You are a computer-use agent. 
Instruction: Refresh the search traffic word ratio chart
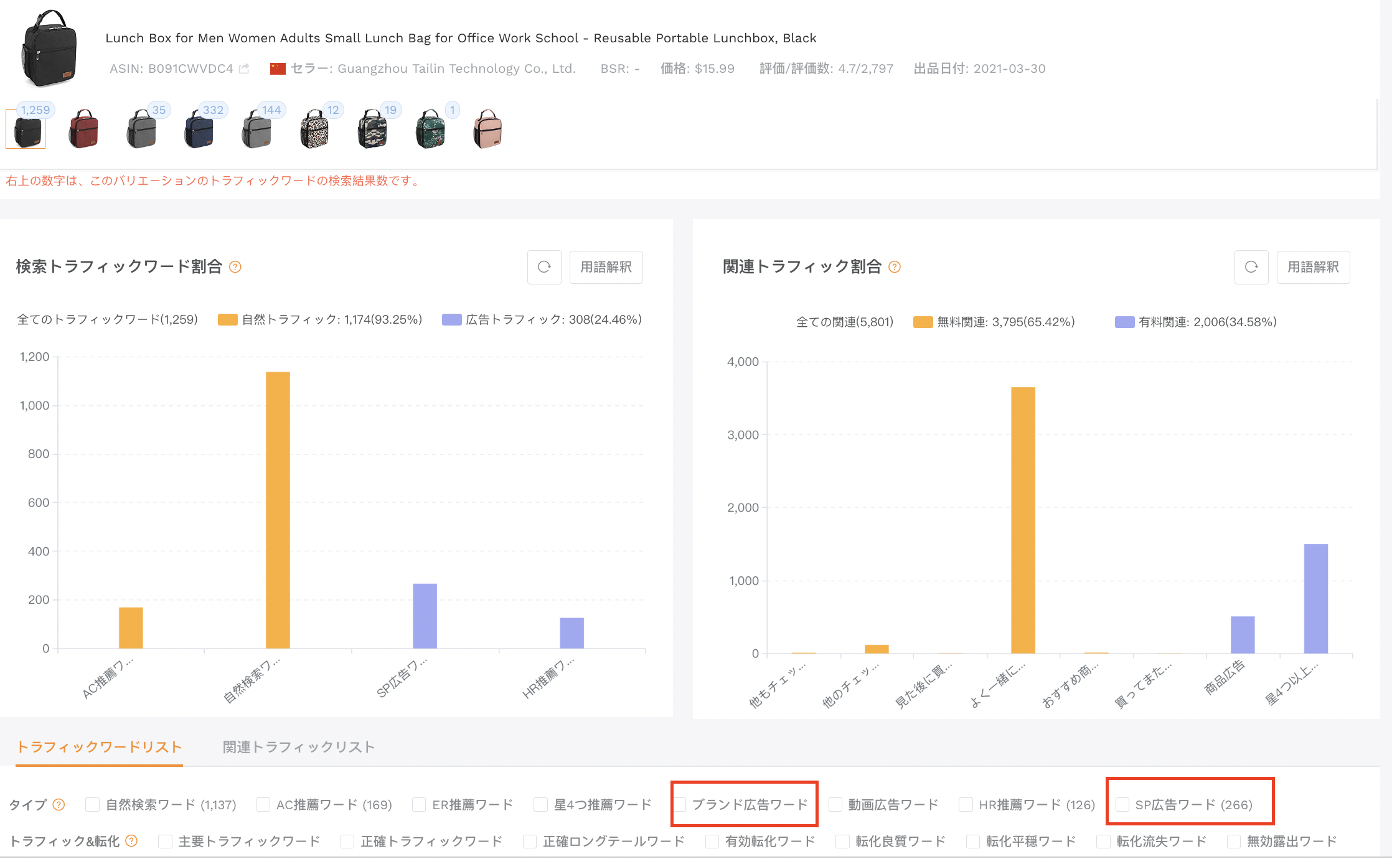coord(544,267)
